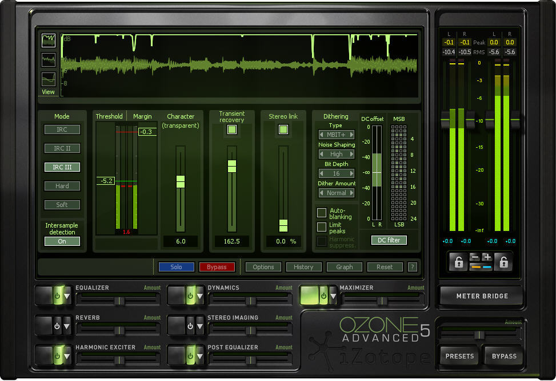Open the Meter Bridge
556x381 pixels.
coord(481,295)
